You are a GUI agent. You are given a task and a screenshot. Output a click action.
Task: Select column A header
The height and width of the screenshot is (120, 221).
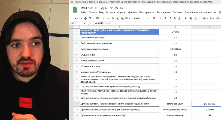coord(119,27)
